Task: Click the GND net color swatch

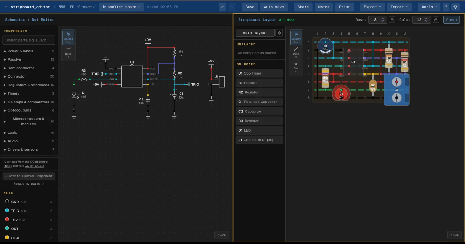Action: 7,201
